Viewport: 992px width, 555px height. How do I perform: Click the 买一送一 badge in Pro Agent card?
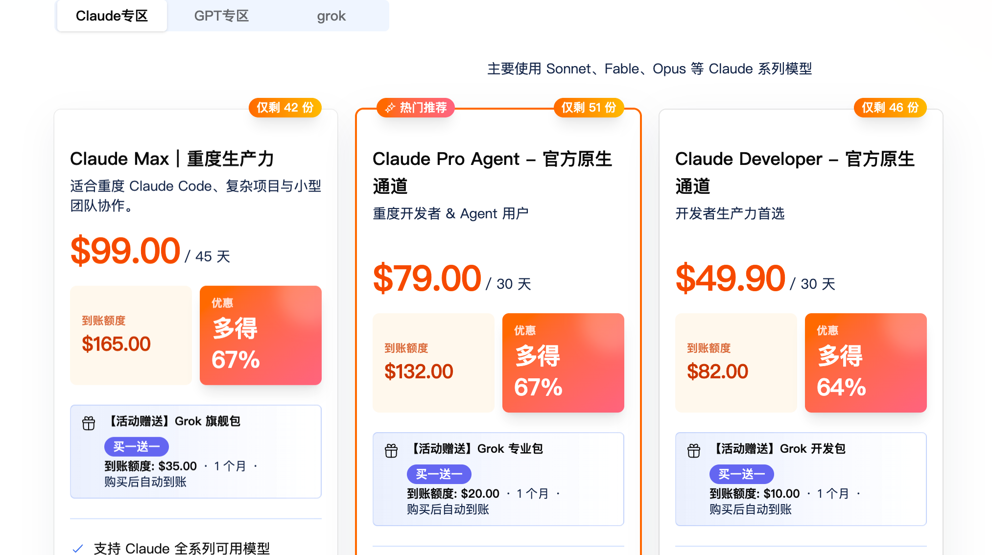pos(439,474)
